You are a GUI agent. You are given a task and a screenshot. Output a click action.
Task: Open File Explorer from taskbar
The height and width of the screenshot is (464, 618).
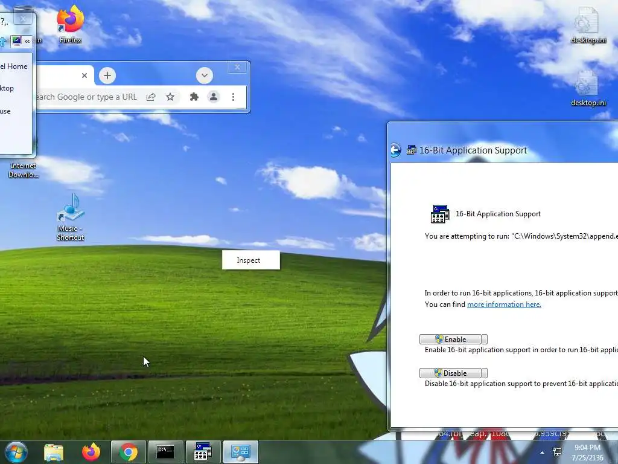click(54, 452)
